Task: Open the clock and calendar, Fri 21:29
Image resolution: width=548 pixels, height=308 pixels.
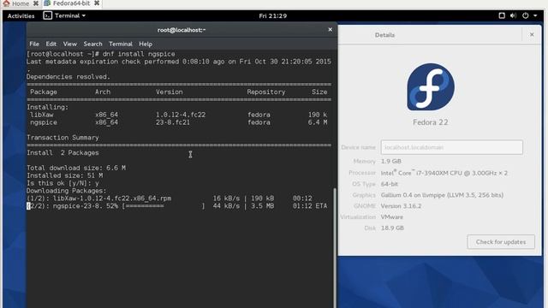Action: pos(273,15)
